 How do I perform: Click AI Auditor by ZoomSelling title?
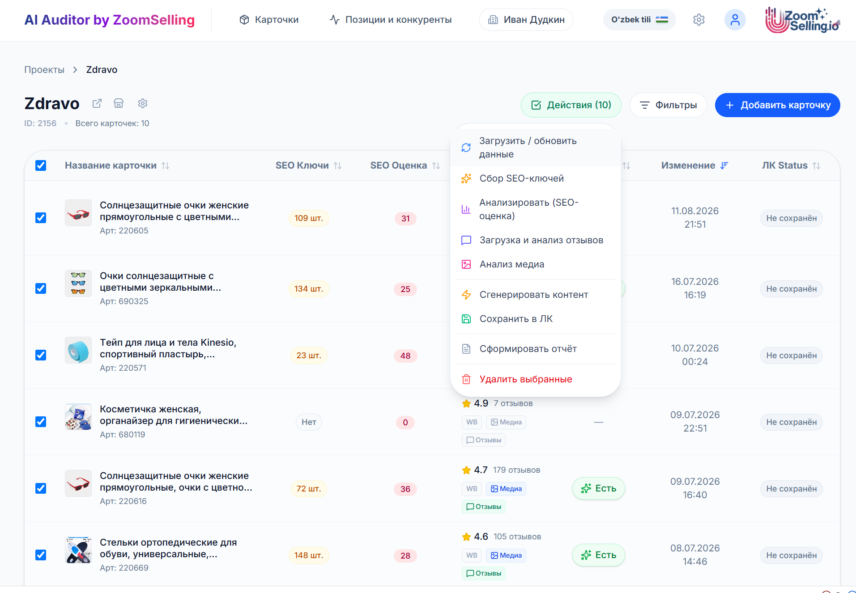click(110, 20)
